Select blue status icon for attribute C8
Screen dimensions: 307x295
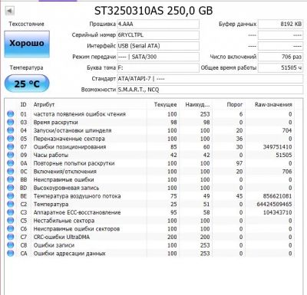(11, 245)
